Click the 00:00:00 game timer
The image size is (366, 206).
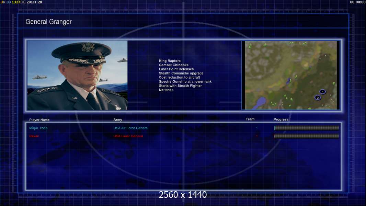coord(358,2)
